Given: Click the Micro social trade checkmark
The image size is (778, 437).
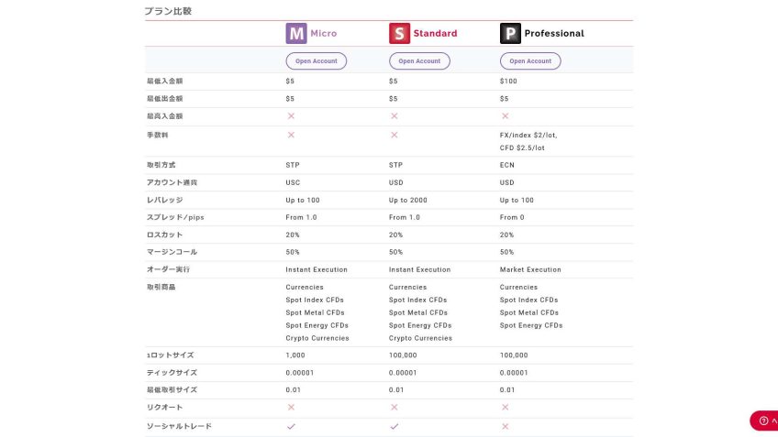Looking at the screenshot, I should point(291,426).
